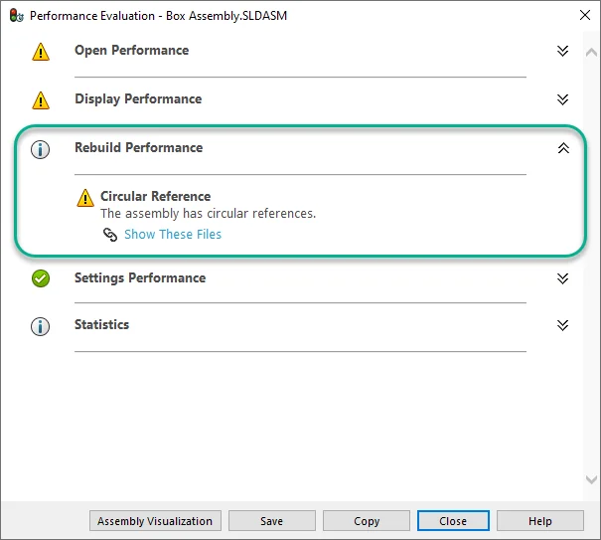Collapse the Rebuild Performance section chevron
Image resolution: width=601 pixels, height=540 pixels.
(563, 148)
